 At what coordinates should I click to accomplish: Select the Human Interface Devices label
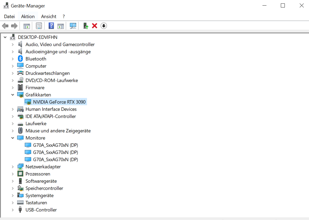[51, 109]
